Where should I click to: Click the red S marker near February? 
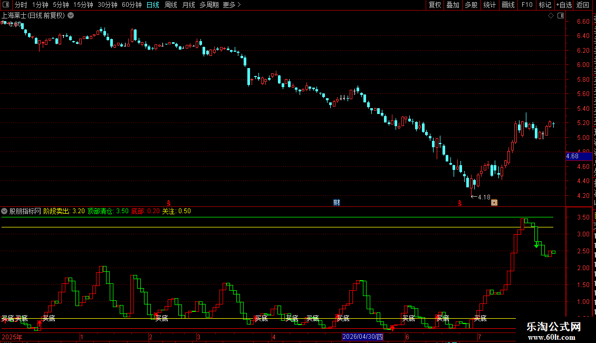pos(169,203)
